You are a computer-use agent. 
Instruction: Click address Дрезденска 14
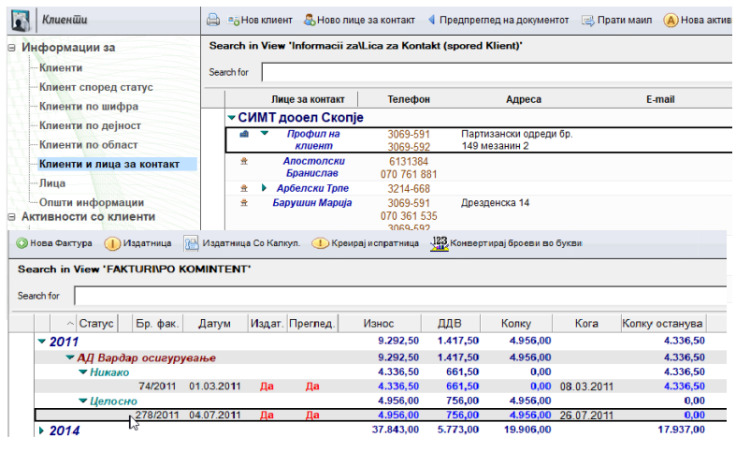495,203
